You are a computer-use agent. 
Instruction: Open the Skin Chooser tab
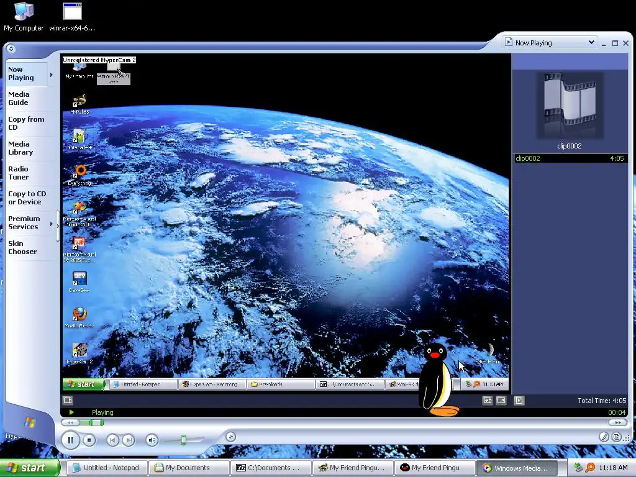pos(26,247)
